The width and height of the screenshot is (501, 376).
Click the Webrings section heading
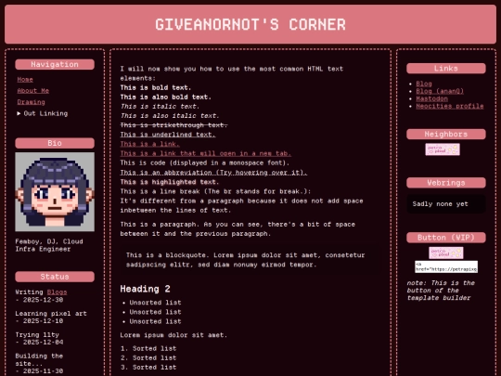pos(446,183)
